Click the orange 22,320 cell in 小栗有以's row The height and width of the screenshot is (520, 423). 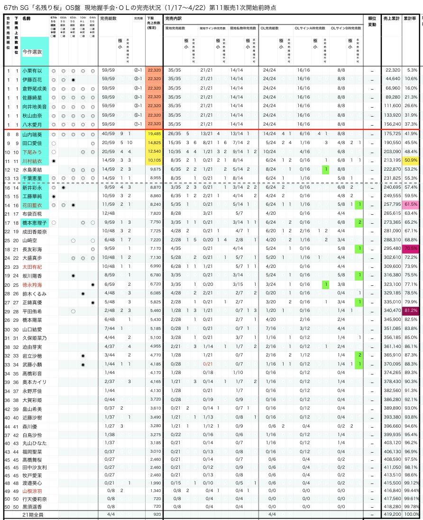[x=155, y=70]
